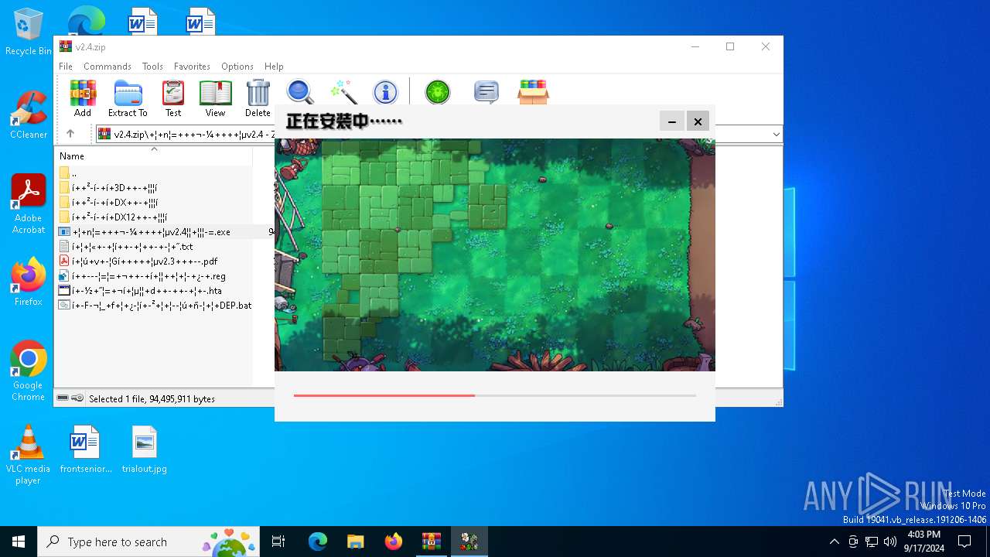
Task: Open the frontsenior Word document icon
Action: 85,449
